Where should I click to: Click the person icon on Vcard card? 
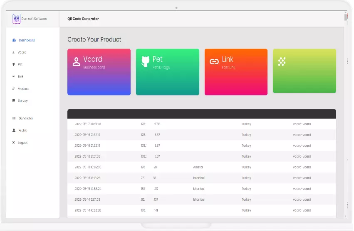[76, 62]
